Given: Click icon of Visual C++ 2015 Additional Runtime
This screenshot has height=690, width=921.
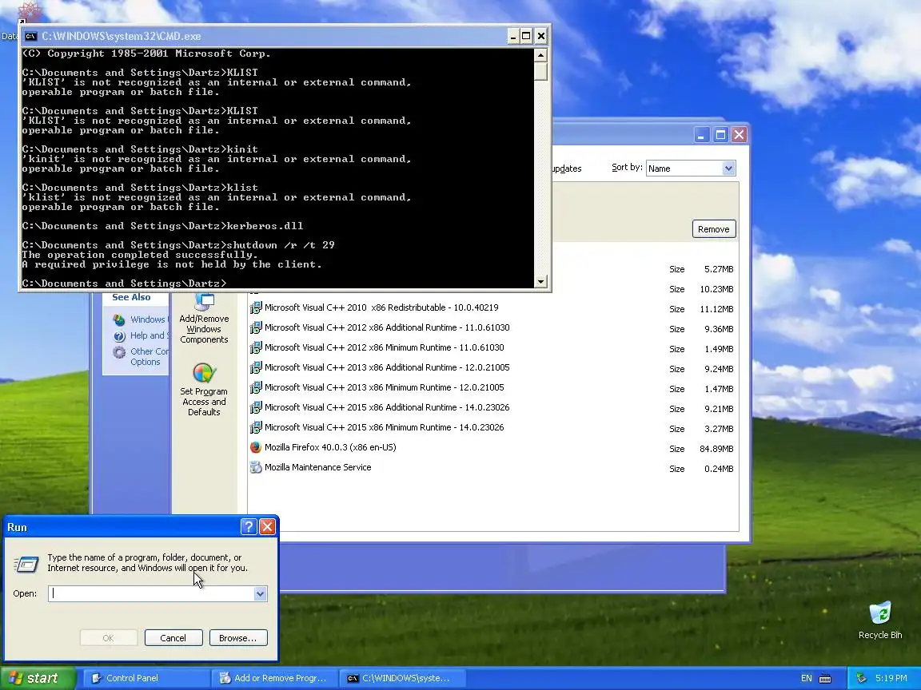Looking at the screenshot, I should [256, 407].
